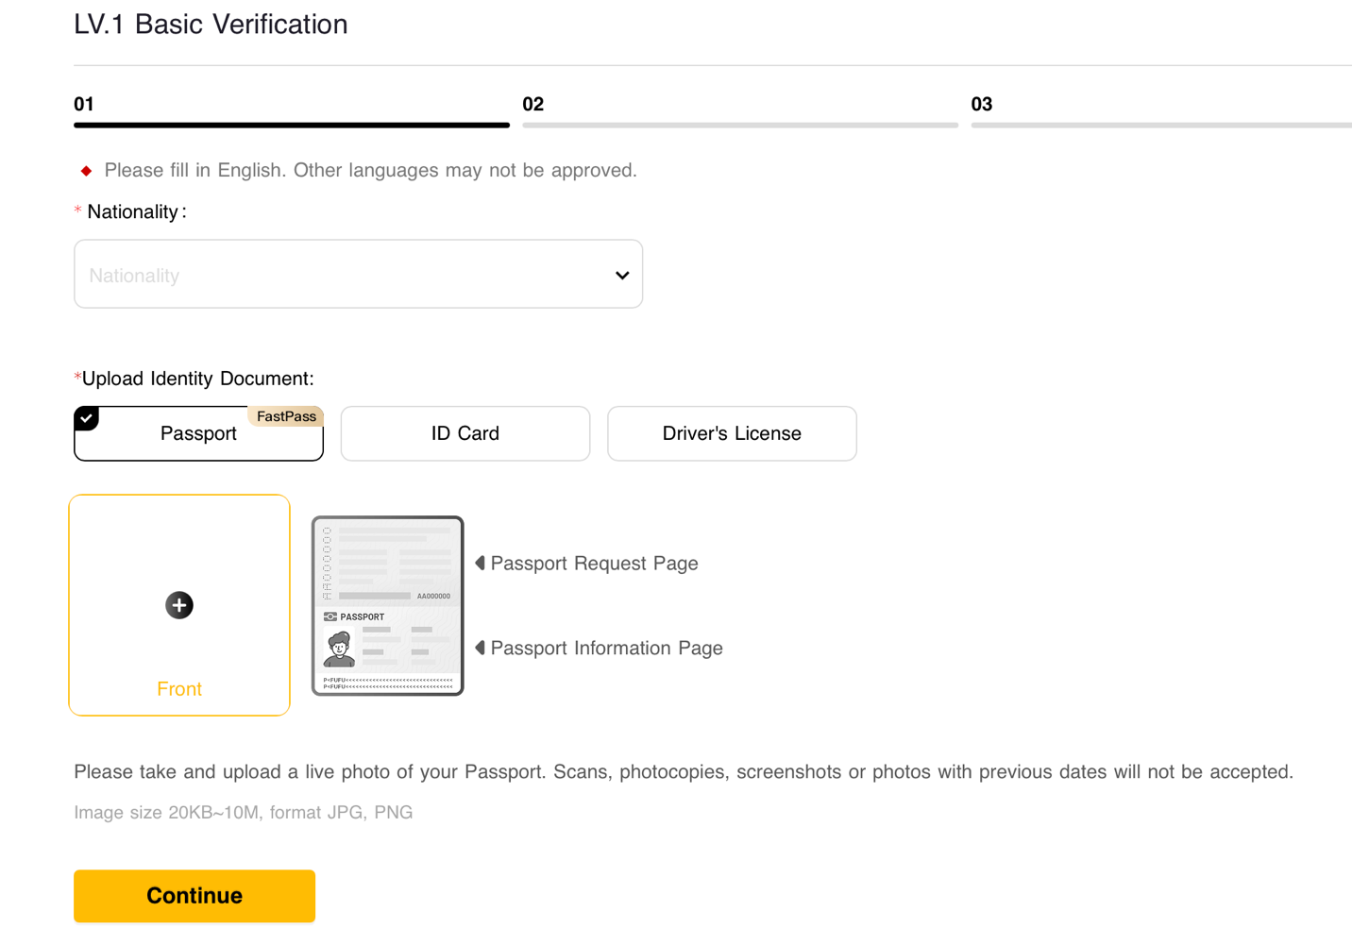Click the Nationality dropdown chevron arrow
This screenshot has width=1352, height=945.
pos(622,276)
